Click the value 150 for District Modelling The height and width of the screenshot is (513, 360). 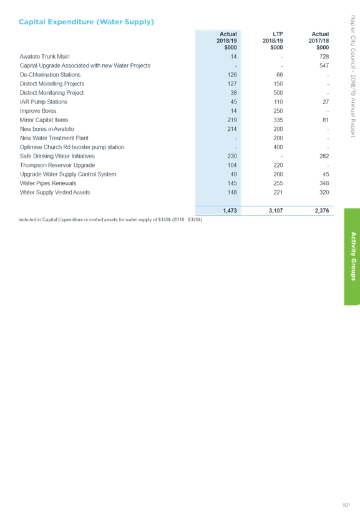[x=278, y=84]
